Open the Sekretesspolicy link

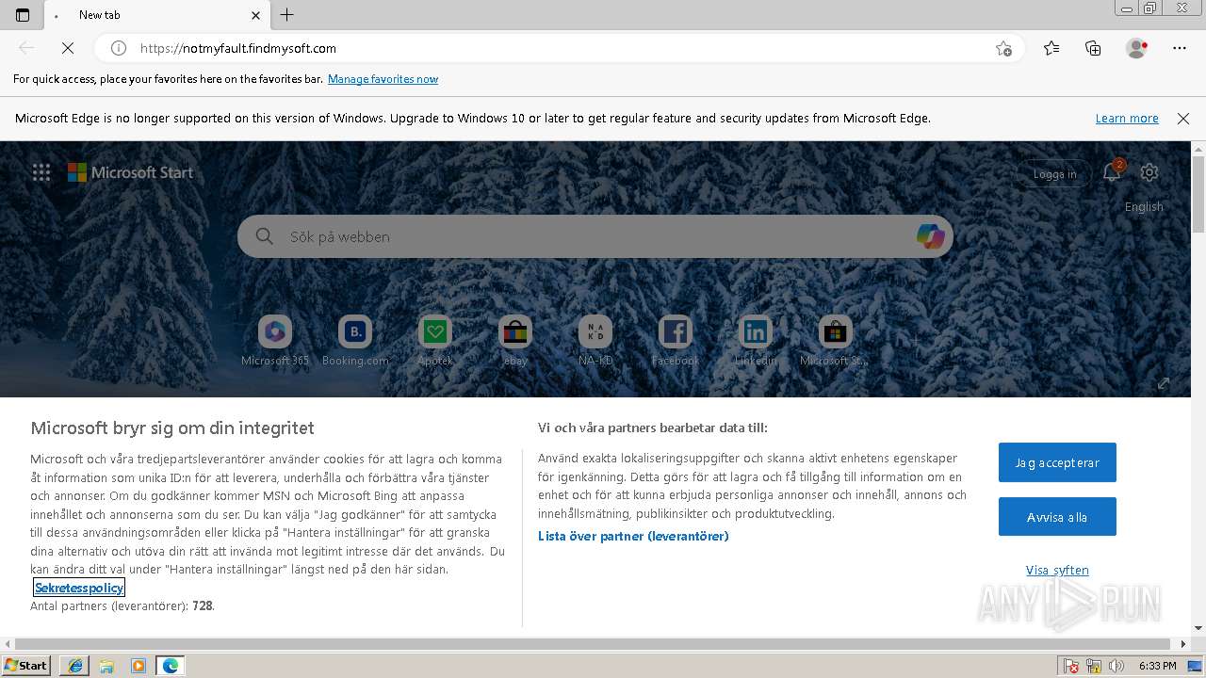[79, 588]
